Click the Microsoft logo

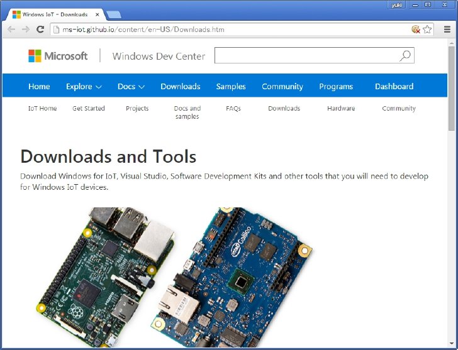coord(58,56)
